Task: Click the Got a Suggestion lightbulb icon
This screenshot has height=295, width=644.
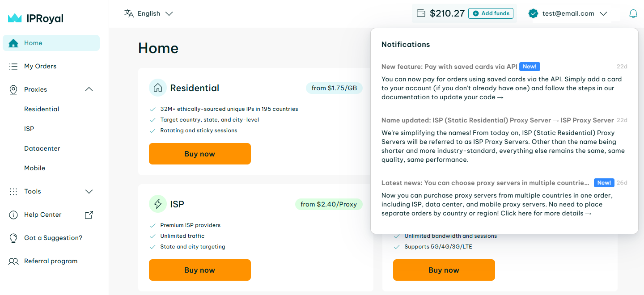Action: [13, 238]
